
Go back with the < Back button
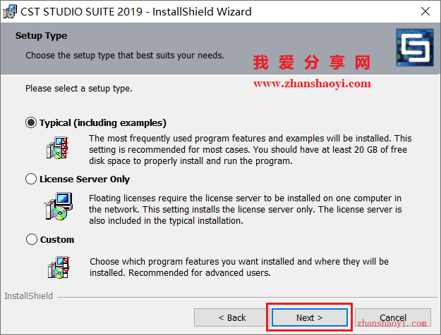click(231, 317)
